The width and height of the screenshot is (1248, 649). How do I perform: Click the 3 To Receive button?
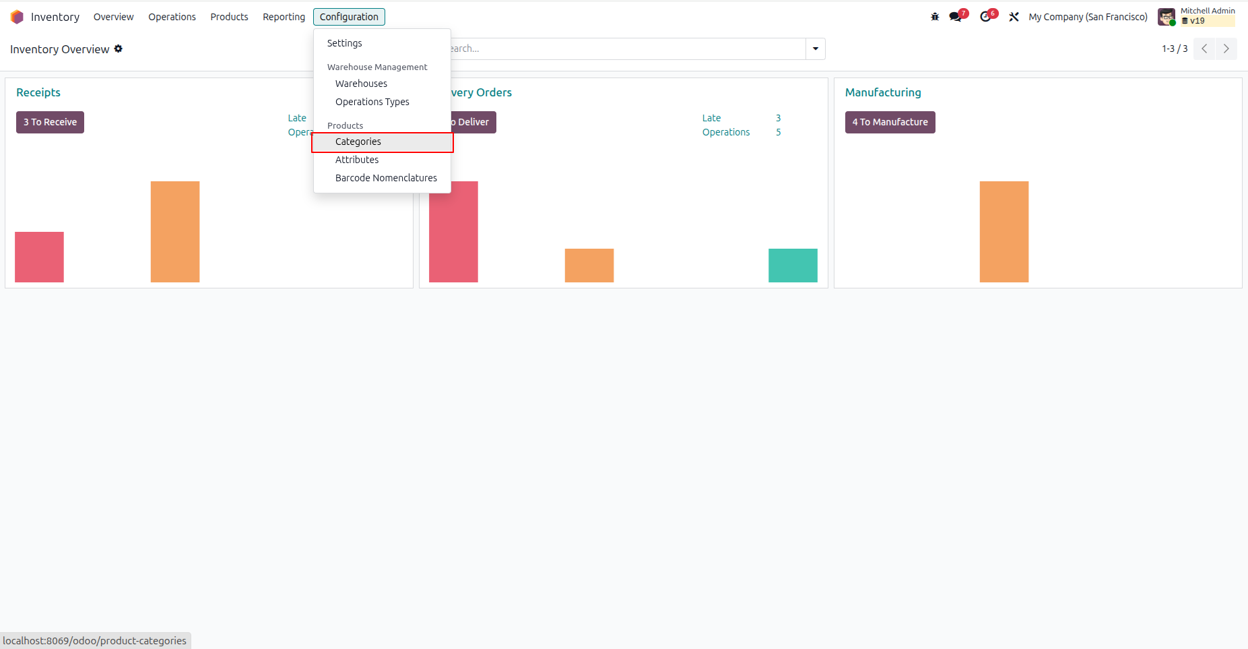[51, 122]
